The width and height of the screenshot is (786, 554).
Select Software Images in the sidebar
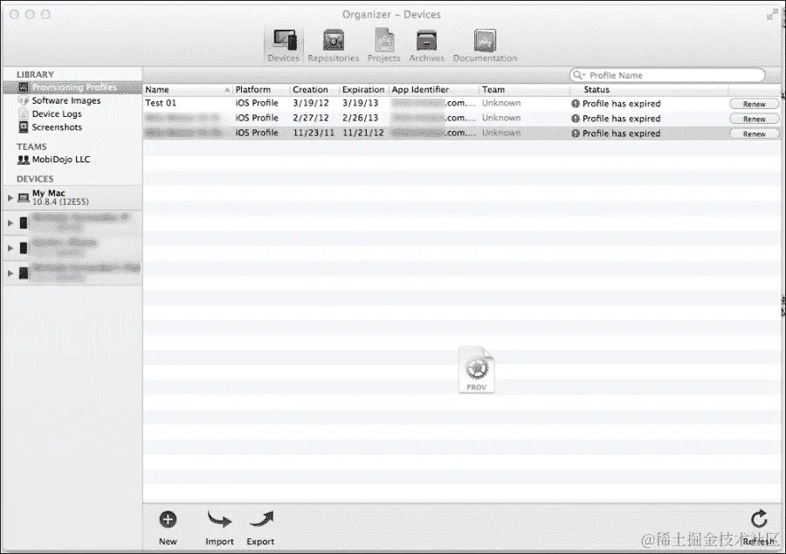[x=65, y=100]
